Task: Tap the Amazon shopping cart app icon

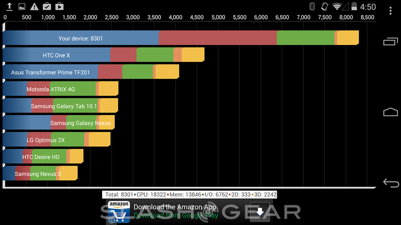Action: coord(118,211)
